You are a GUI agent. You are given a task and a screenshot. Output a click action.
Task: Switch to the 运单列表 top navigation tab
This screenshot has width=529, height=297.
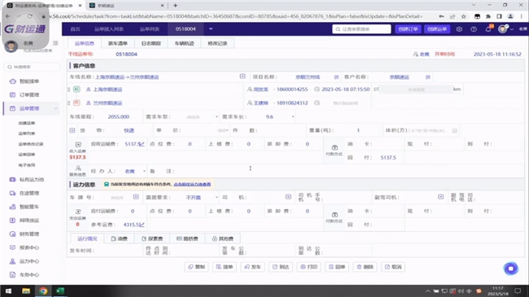(150, 29)
